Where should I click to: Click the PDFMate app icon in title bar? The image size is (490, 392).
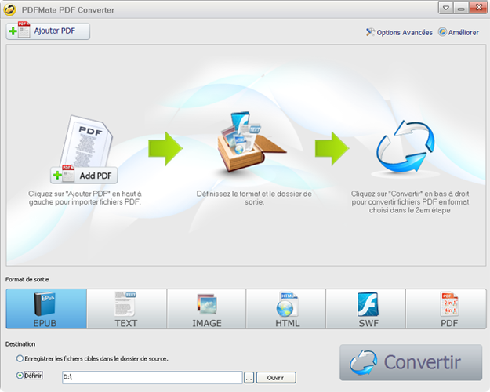coord(11,8)
